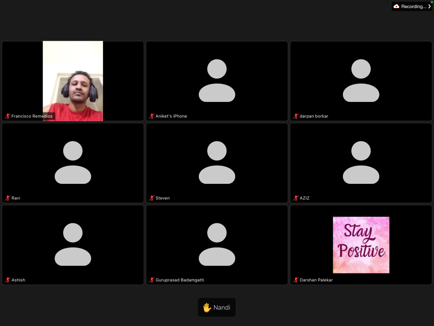Click the green recording status dot

(x=431, y=2)
